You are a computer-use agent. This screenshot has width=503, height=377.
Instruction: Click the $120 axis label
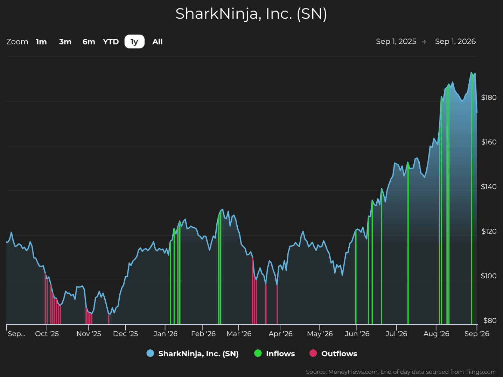click(489, 231)
